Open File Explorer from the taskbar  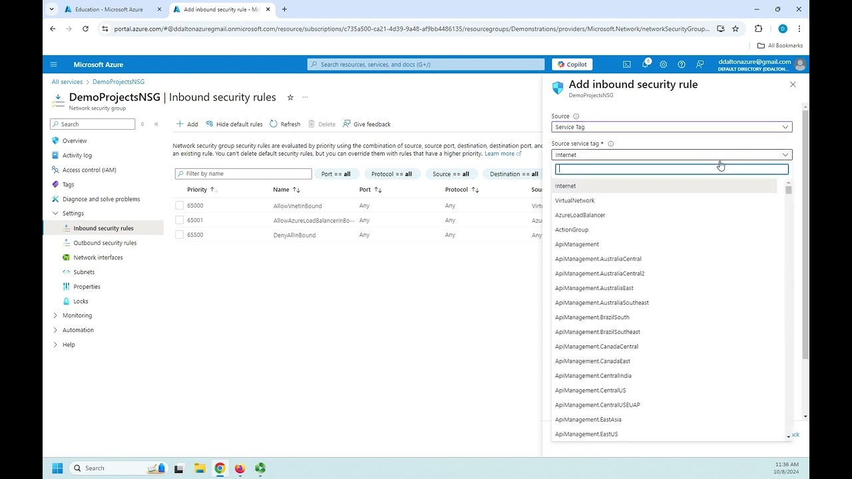click(x=199, y=468)
